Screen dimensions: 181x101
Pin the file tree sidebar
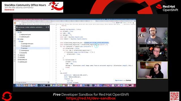tap(48, 27)
